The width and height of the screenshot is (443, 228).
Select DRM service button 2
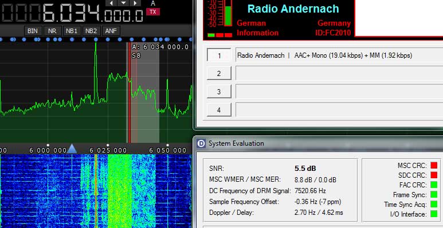point(219,74)
